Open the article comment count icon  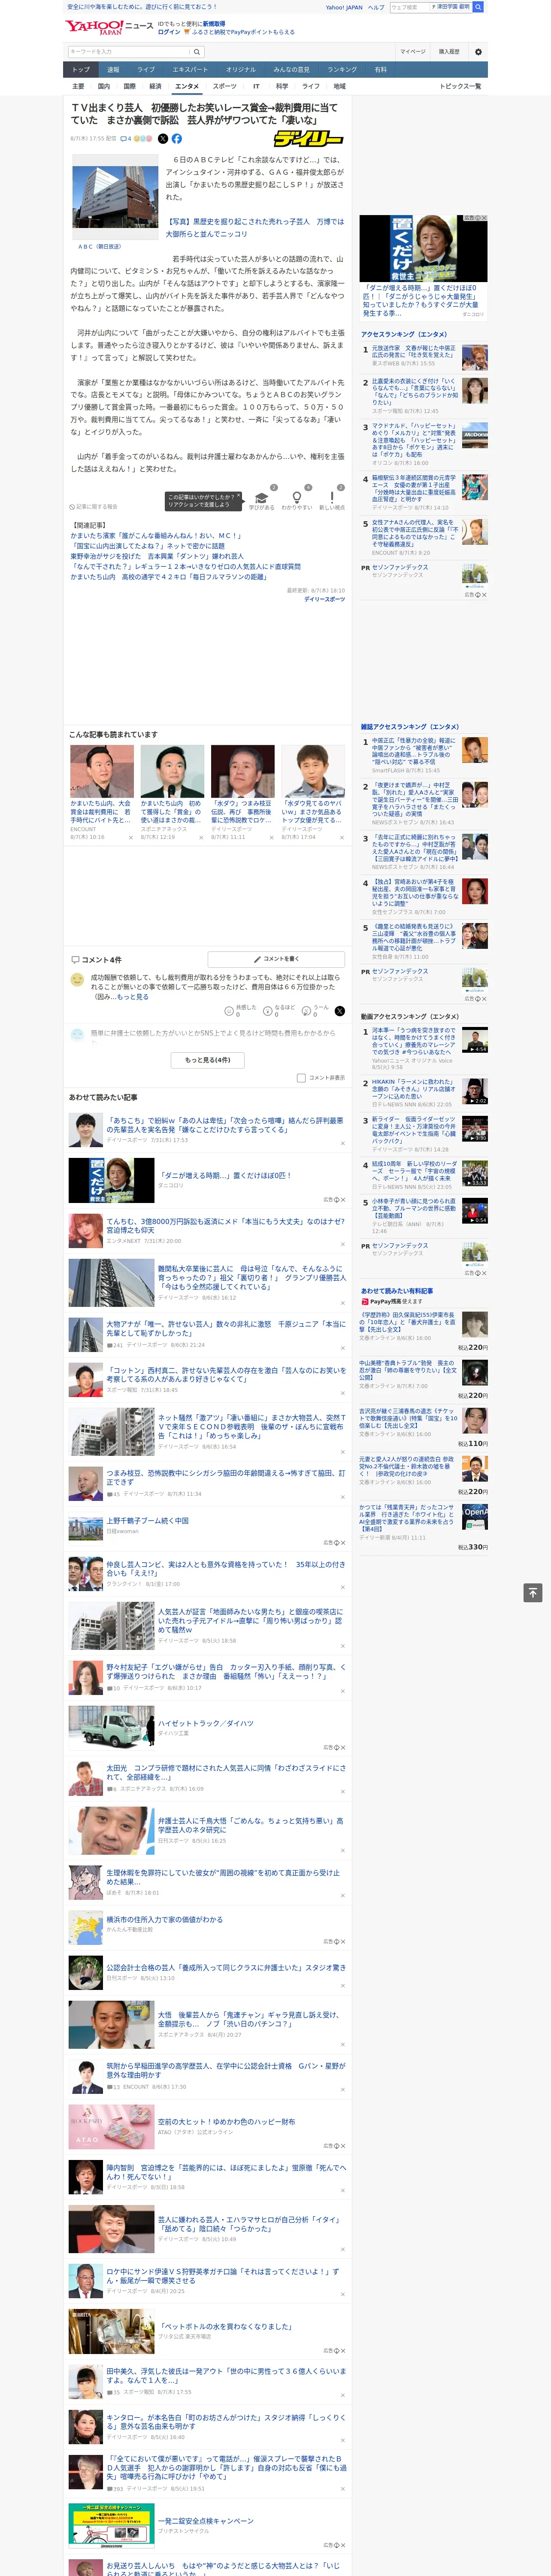pyautogui.click(x=126, y=139)
